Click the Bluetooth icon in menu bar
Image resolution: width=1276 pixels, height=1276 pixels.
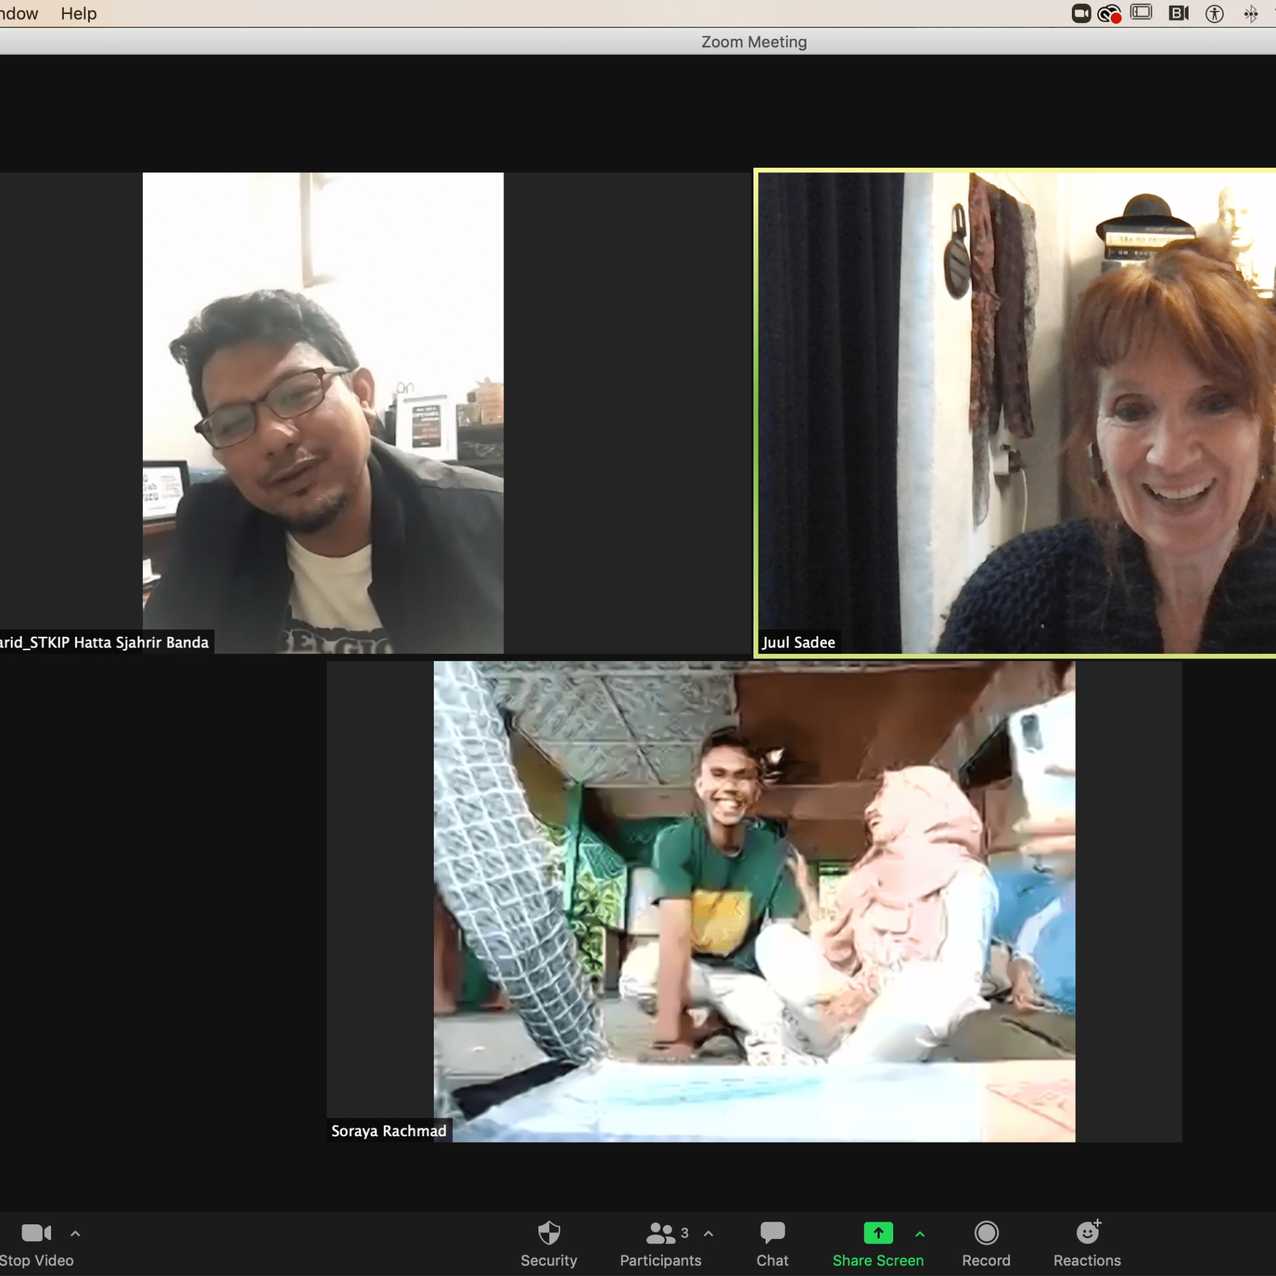click(x=1251, y=13)
